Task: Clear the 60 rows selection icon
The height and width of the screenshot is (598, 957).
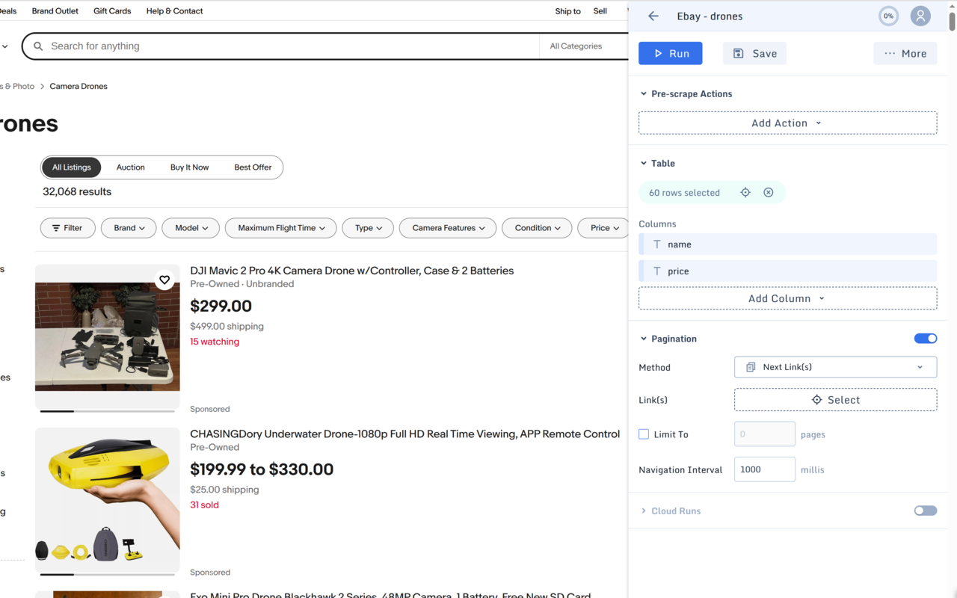Action: [769, 193]
